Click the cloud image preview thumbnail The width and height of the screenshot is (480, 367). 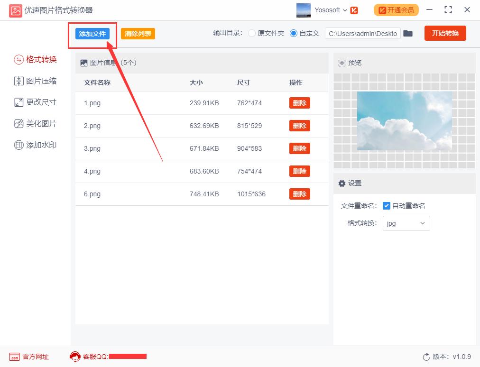click(x=404, y=120)
